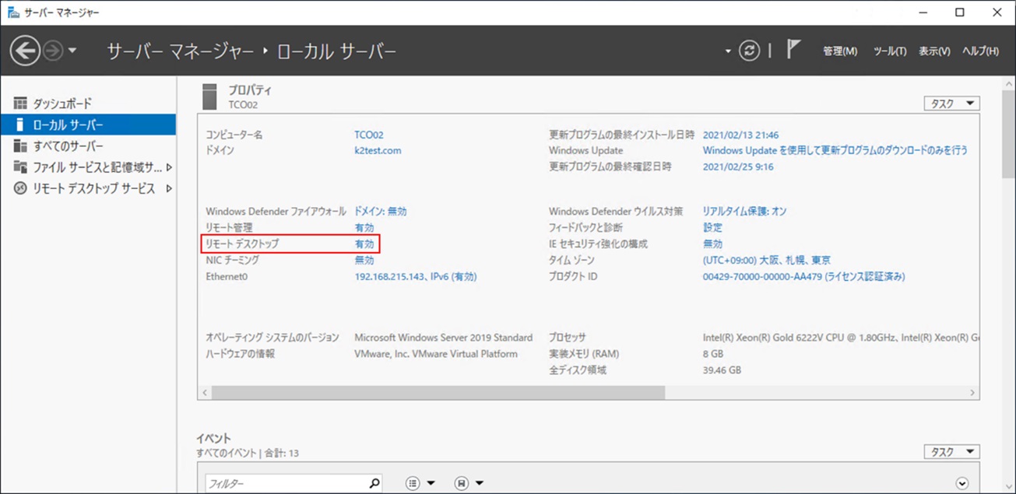
Task: Click the Ethernet0 IP address link
Action: 415,276
